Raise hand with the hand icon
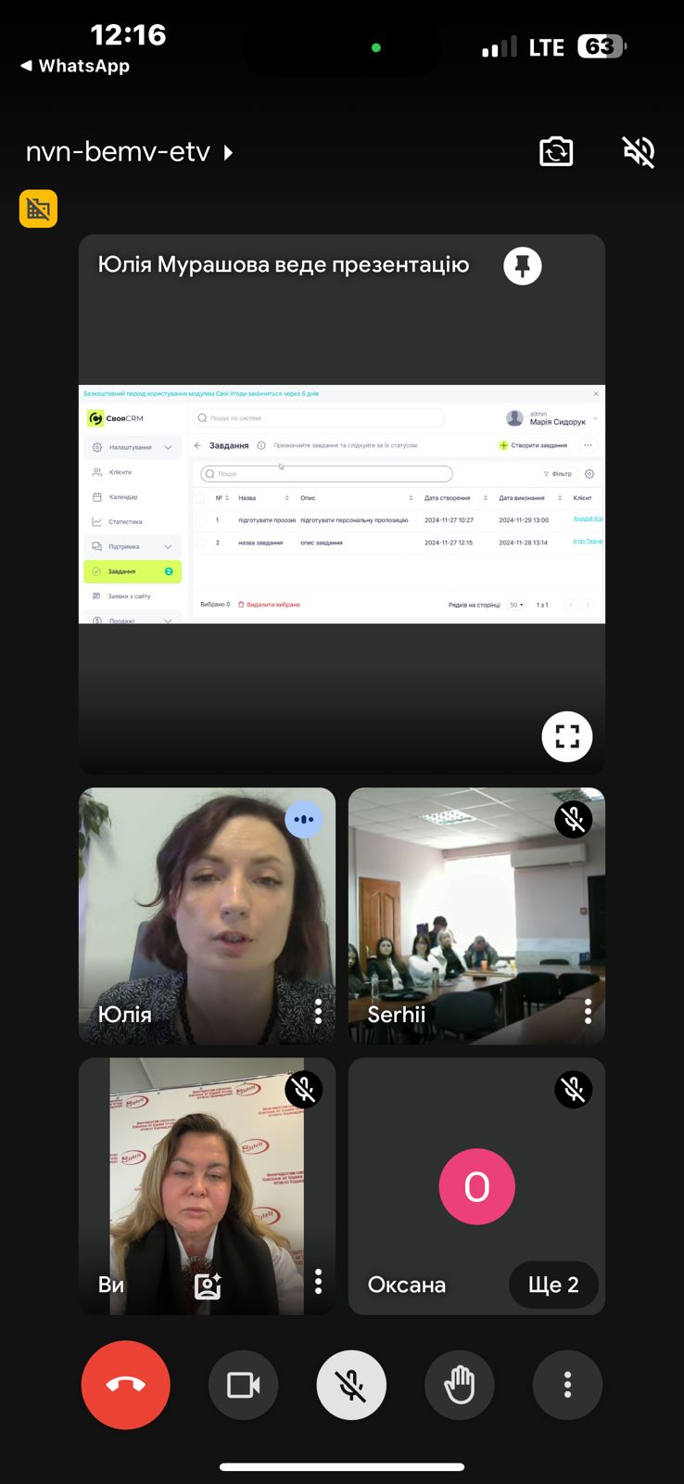 pyautogui.click(x=460, y=1385)
